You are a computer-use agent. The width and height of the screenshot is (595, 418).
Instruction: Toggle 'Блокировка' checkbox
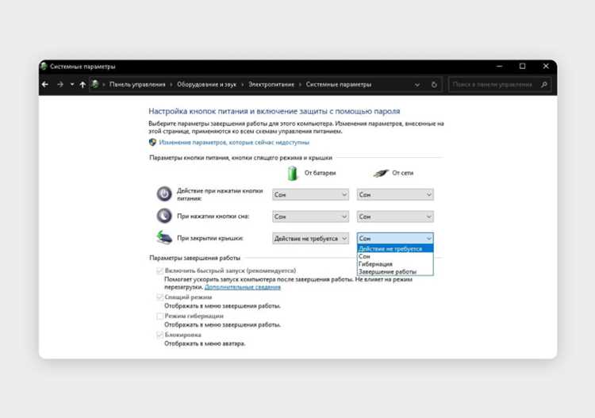click(x=159, y=335)
